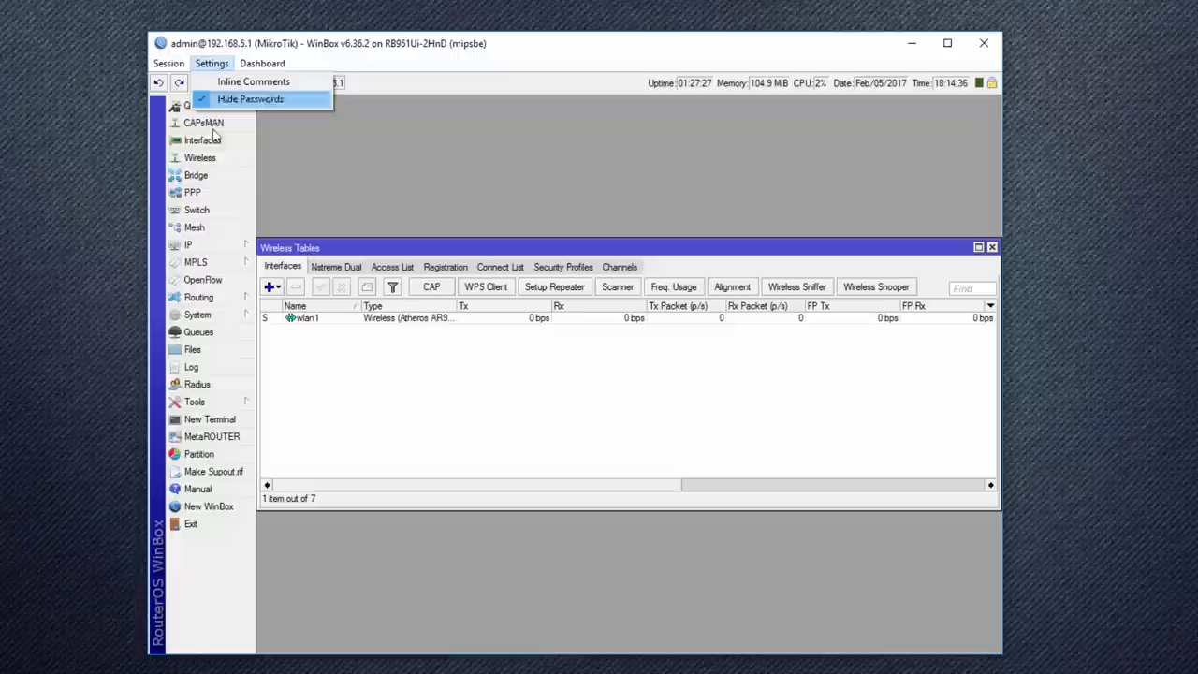Open Radius in the sidebar
This screenshot has height=674, width=1198.
[197, 385]
